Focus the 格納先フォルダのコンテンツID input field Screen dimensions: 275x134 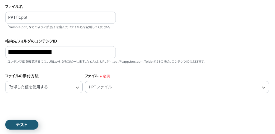pos(83,52)
